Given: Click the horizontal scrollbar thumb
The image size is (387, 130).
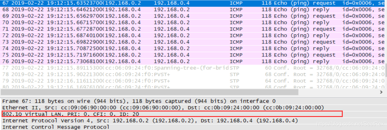Looking at the screenshot, I should [x=150, y=92].
